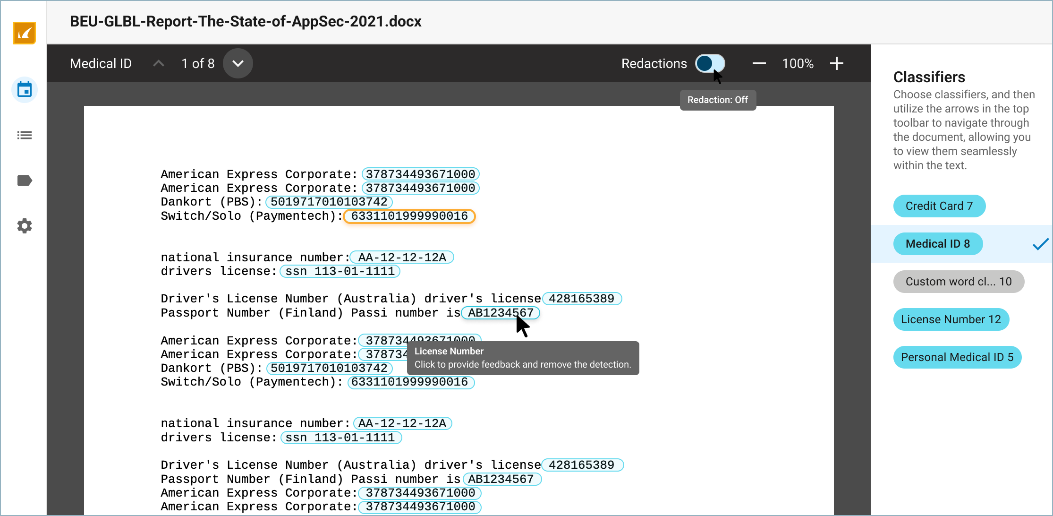The width and height of the screenshot is (1053, 516).
Task: Click first American Express detection 378734493671000
Action: pyautogui.click(x=421, y=174)
